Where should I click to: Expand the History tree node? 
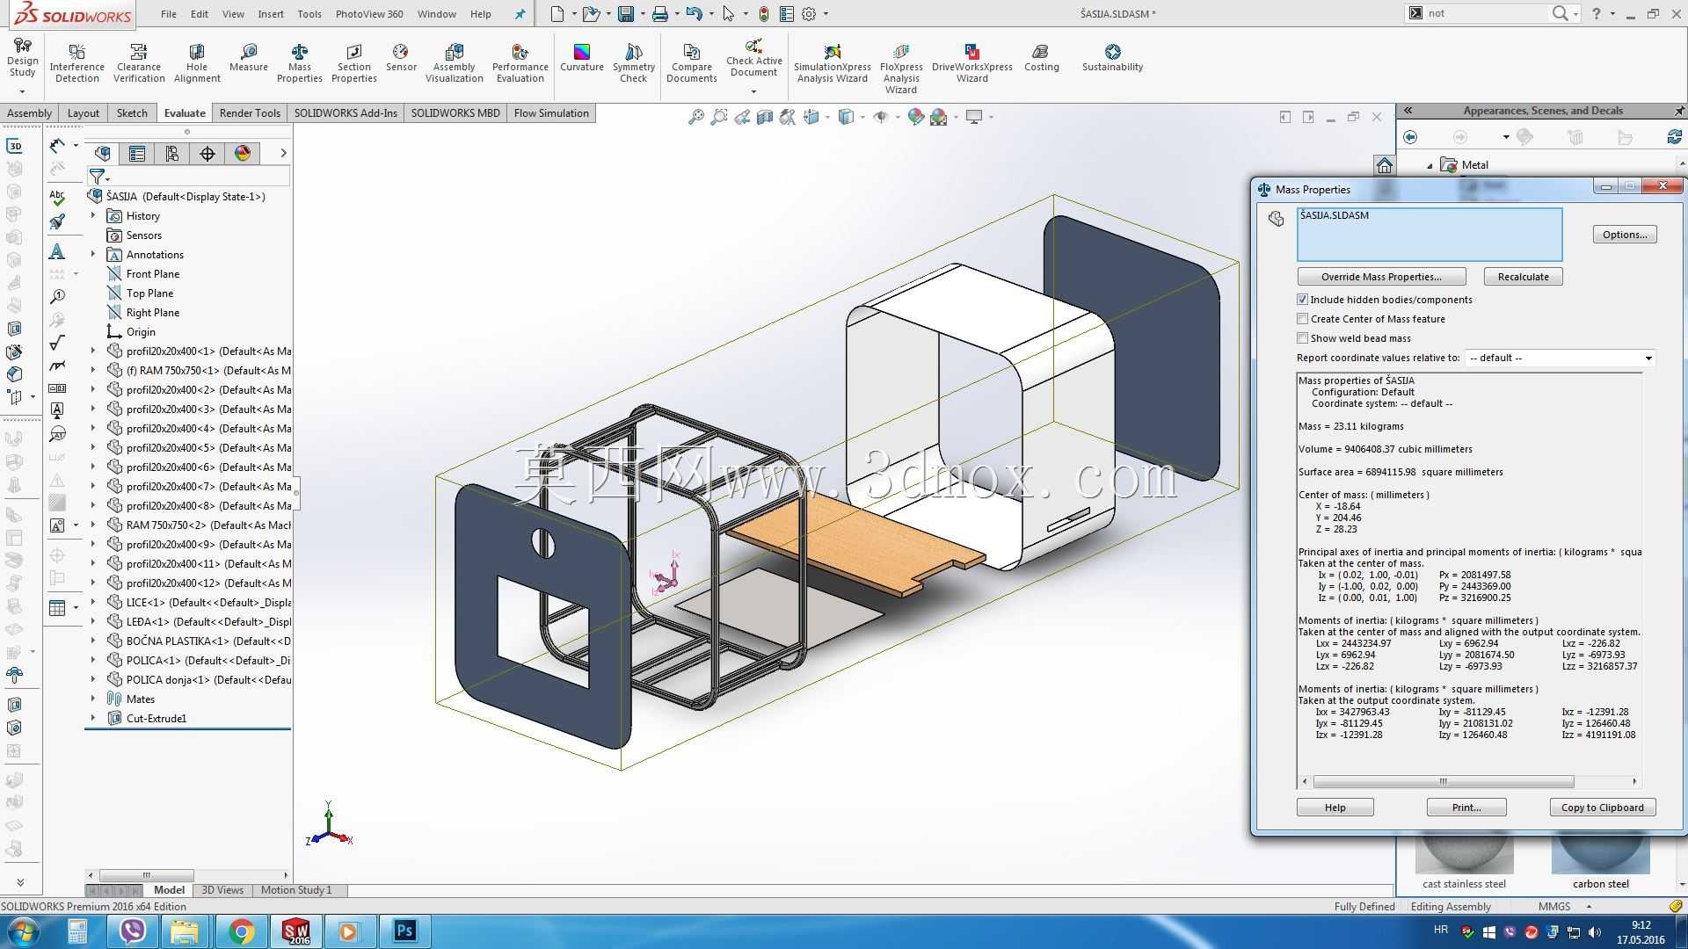point(93,215)
